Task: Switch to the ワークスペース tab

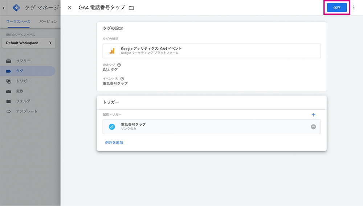Action: coord(18,22)
